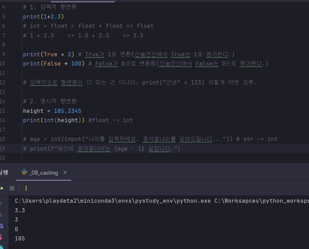Click the commented print(f"당신의 윤석열나이는") line
The width and height of the screenshot is (309, 249).
click(102, 149)
